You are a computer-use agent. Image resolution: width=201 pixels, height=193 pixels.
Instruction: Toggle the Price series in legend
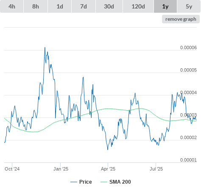86,182
